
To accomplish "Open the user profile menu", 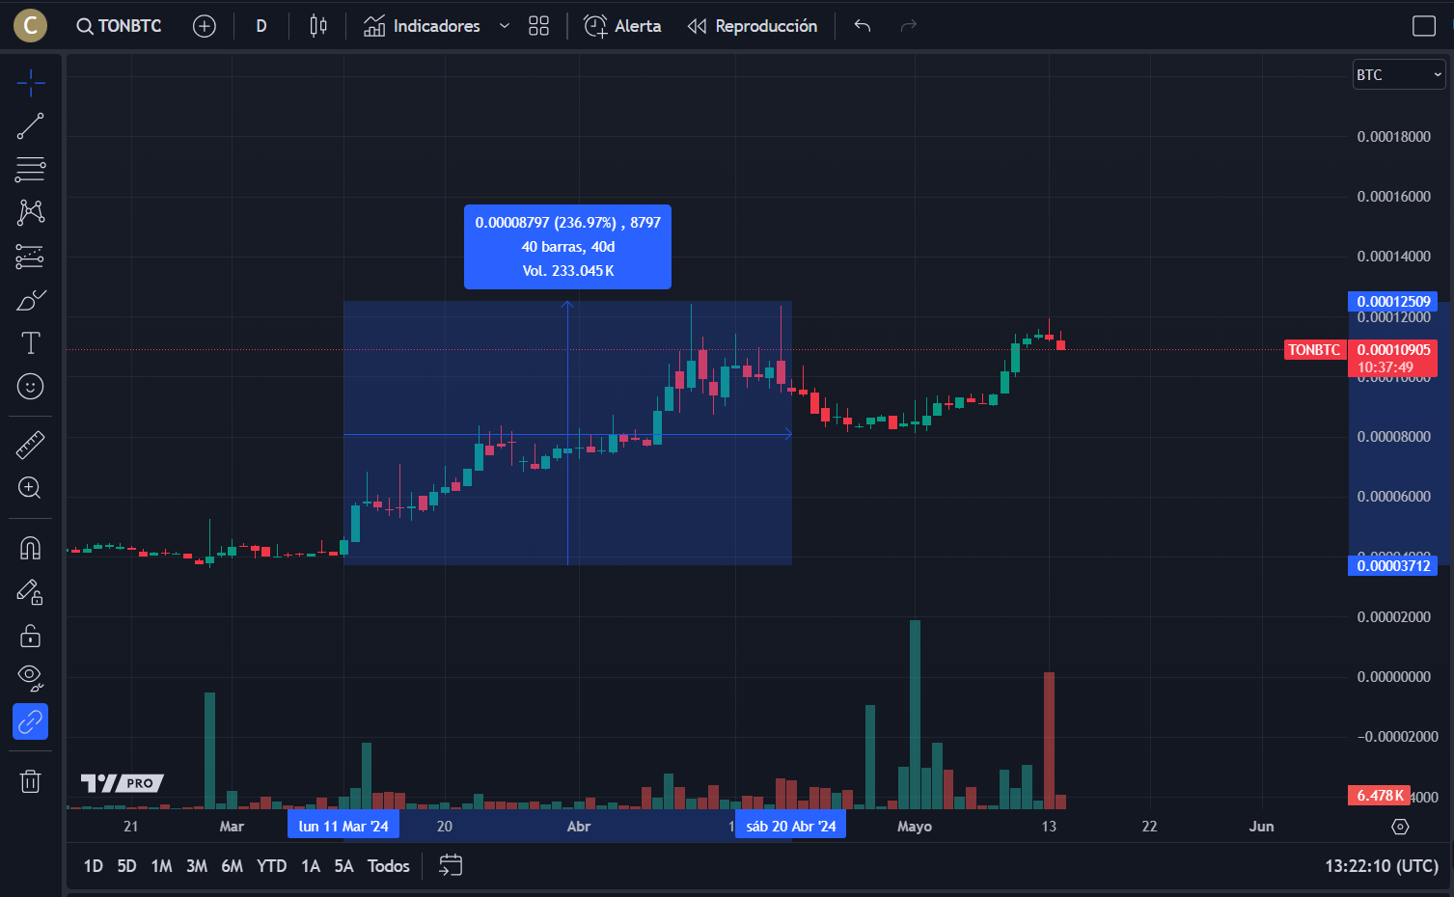I will [31, 26].
